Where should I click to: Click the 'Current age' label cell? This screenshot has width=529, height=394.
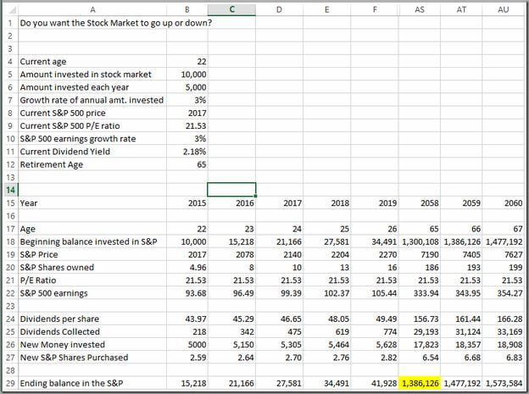(x=43, y=62)
